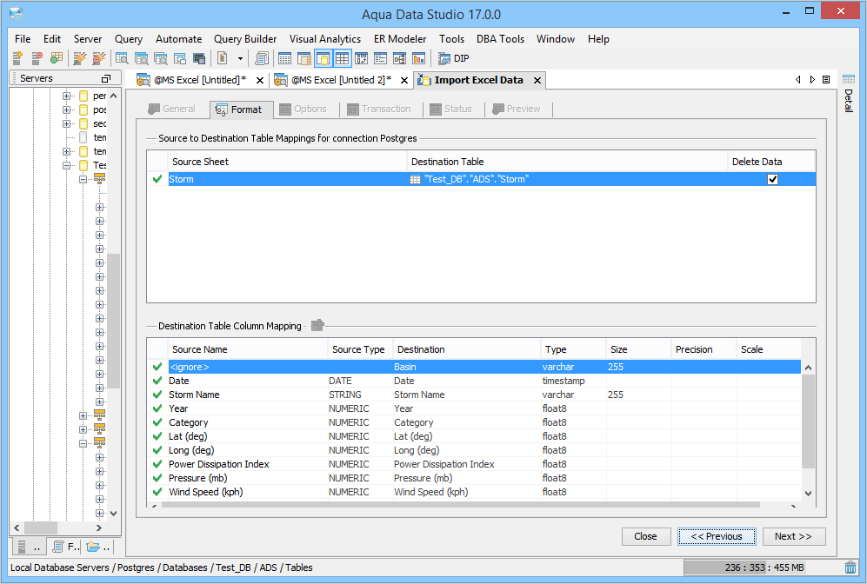This screenshot has height=584, width=867.
Task: Click the column mapping horizontal scrollbar
Action: (x=460, y=504)
